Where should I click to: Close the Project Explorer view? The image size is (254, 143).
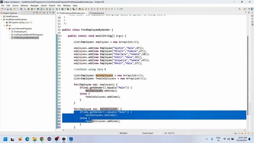tap(19, 13)
